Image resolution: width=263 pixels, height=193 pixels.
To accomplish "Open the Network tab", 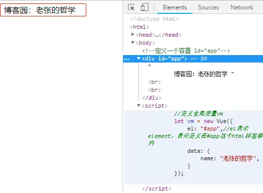I will [242, 7].
